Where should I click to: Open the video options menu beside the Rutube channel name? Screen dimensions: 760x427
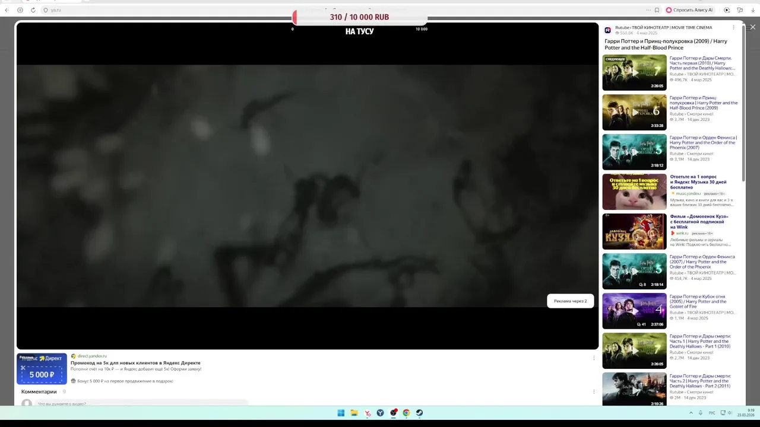[x=733, y=27]
